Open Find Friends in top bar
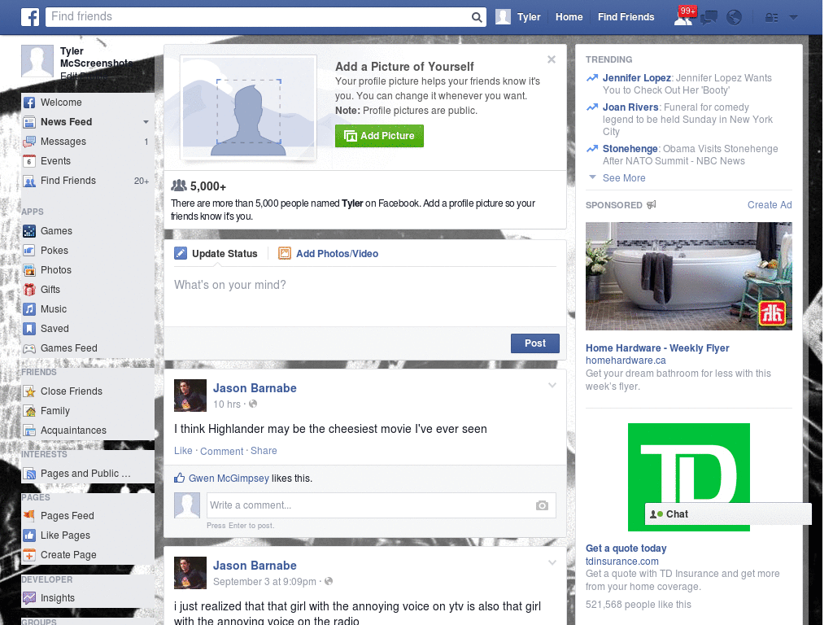The image size is (833, 625). click(626, 17)
